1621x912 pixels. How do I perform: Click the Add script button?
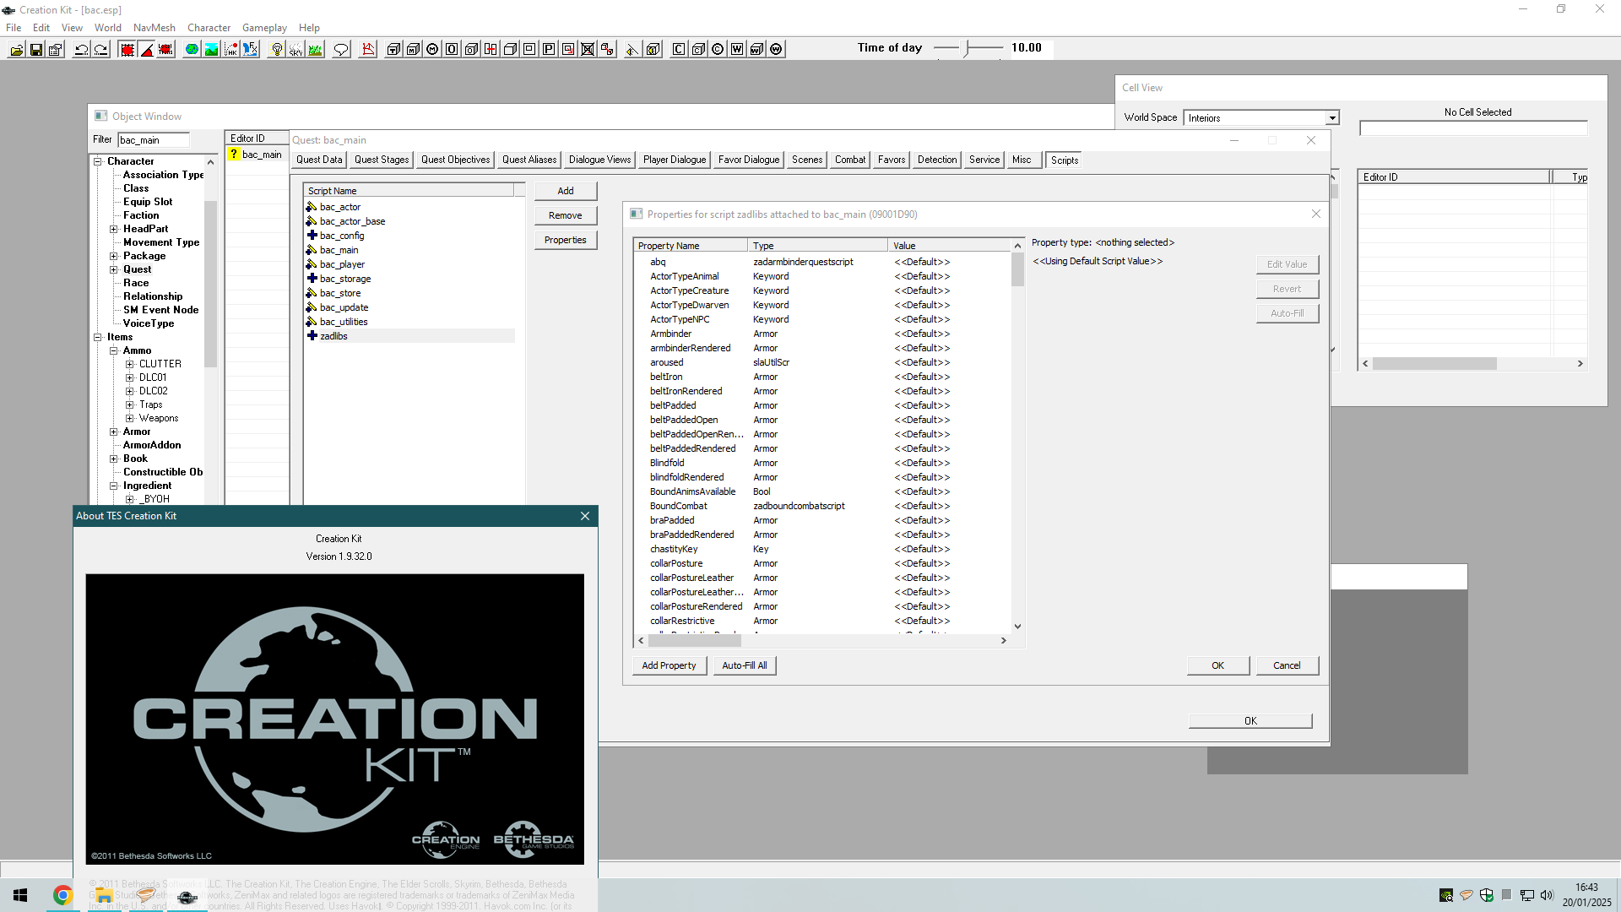pos(566,191)
